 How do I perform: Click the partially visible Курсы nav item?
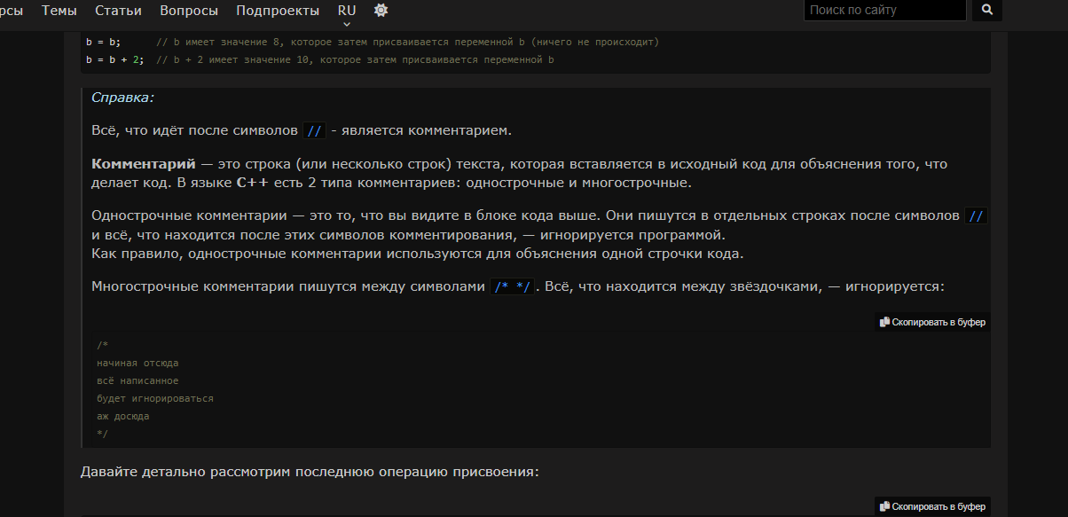coord(11,11)
